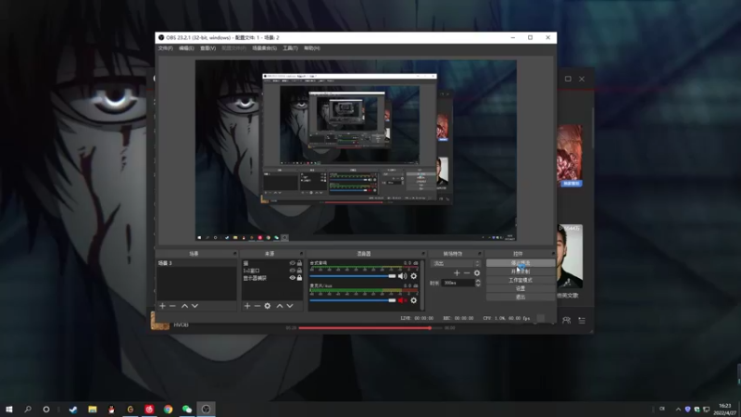741x417 pixels.
Task: Click friends icon in background window
Action: pos(566,320)
